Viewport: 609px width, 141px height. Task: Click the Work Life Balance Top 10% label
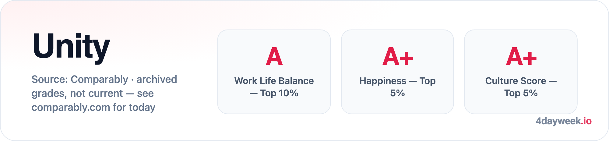(274, 87)
